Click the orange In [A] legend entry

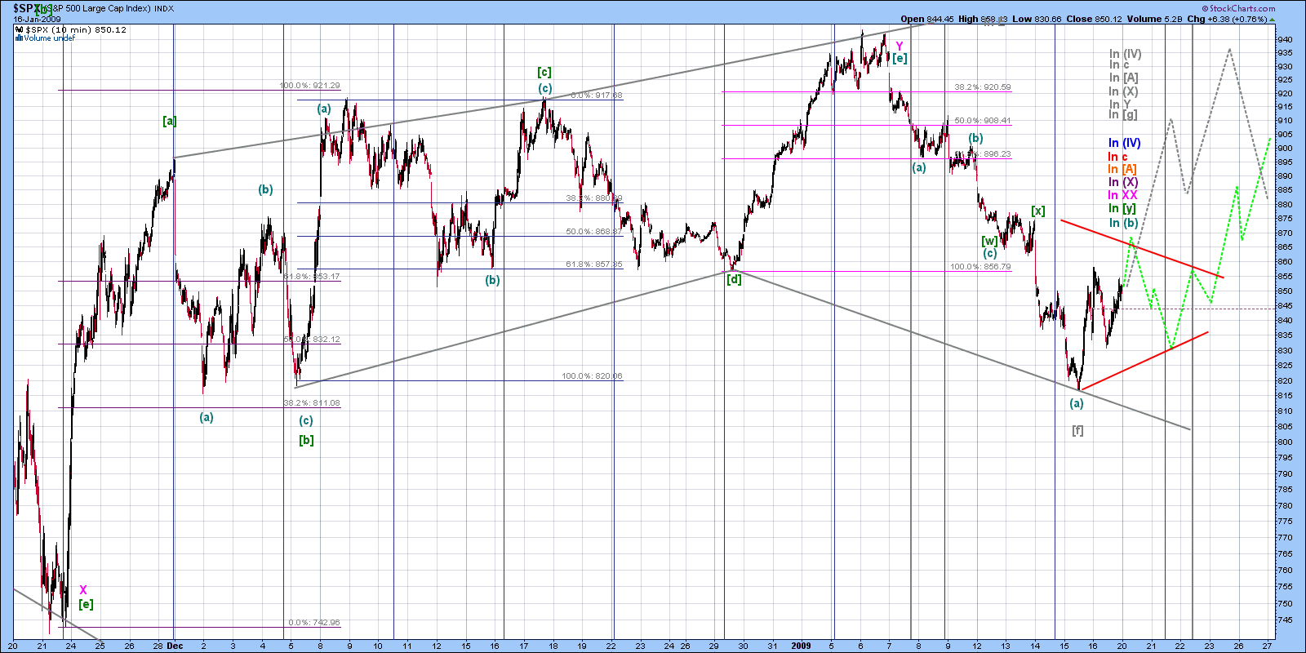1122,169
